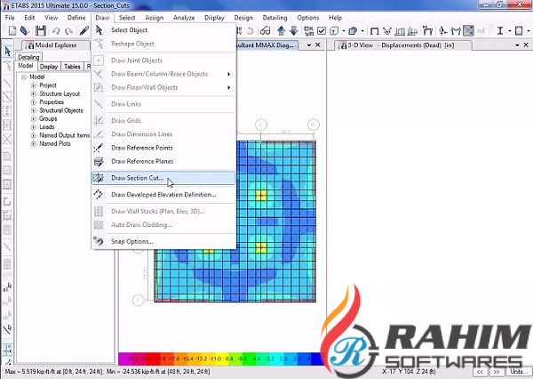The height and width of the screenshot is (379, 533).
Task: Expand the Project tree node
Action: 34,85
